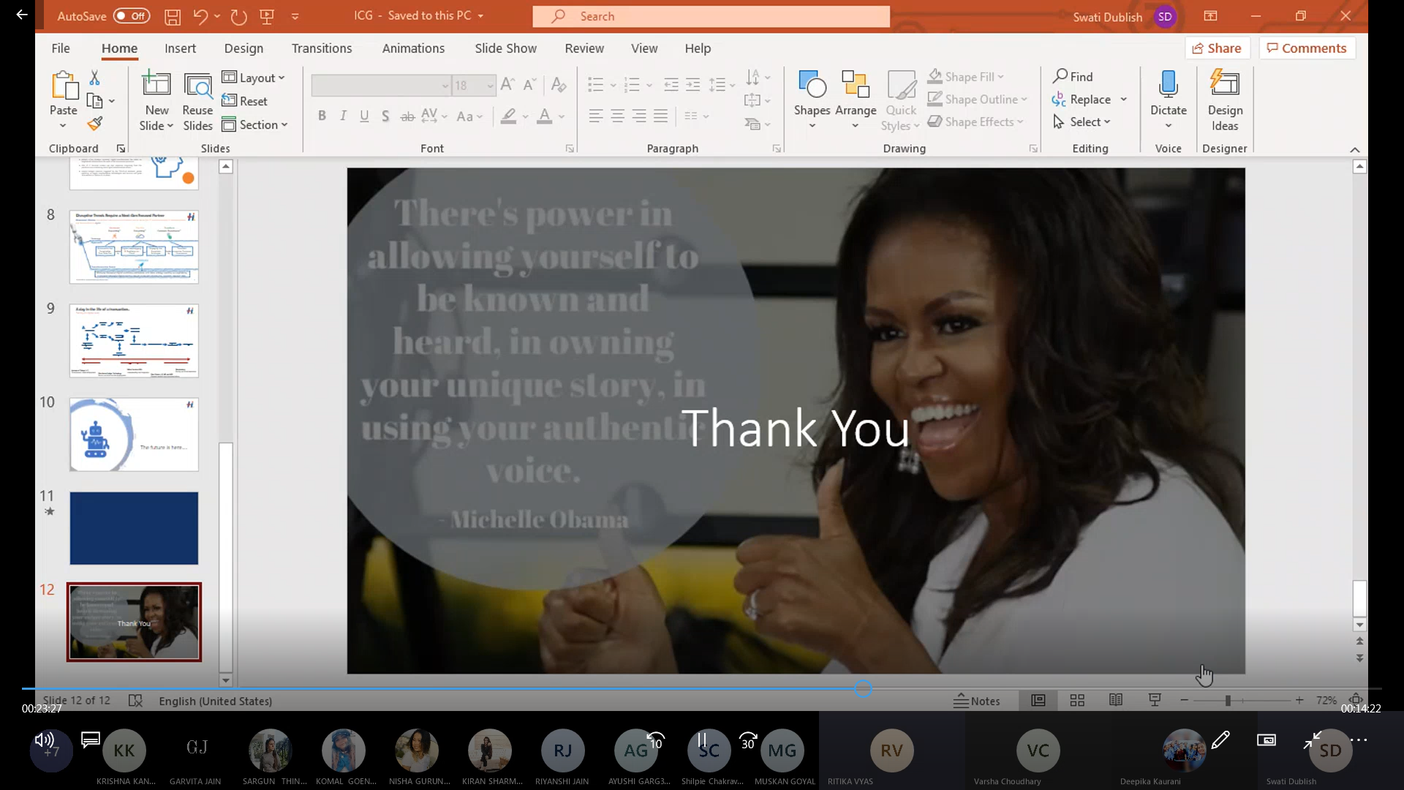Click the Share button
This screenshot has width=1404, height=790.
(1217, 48)
